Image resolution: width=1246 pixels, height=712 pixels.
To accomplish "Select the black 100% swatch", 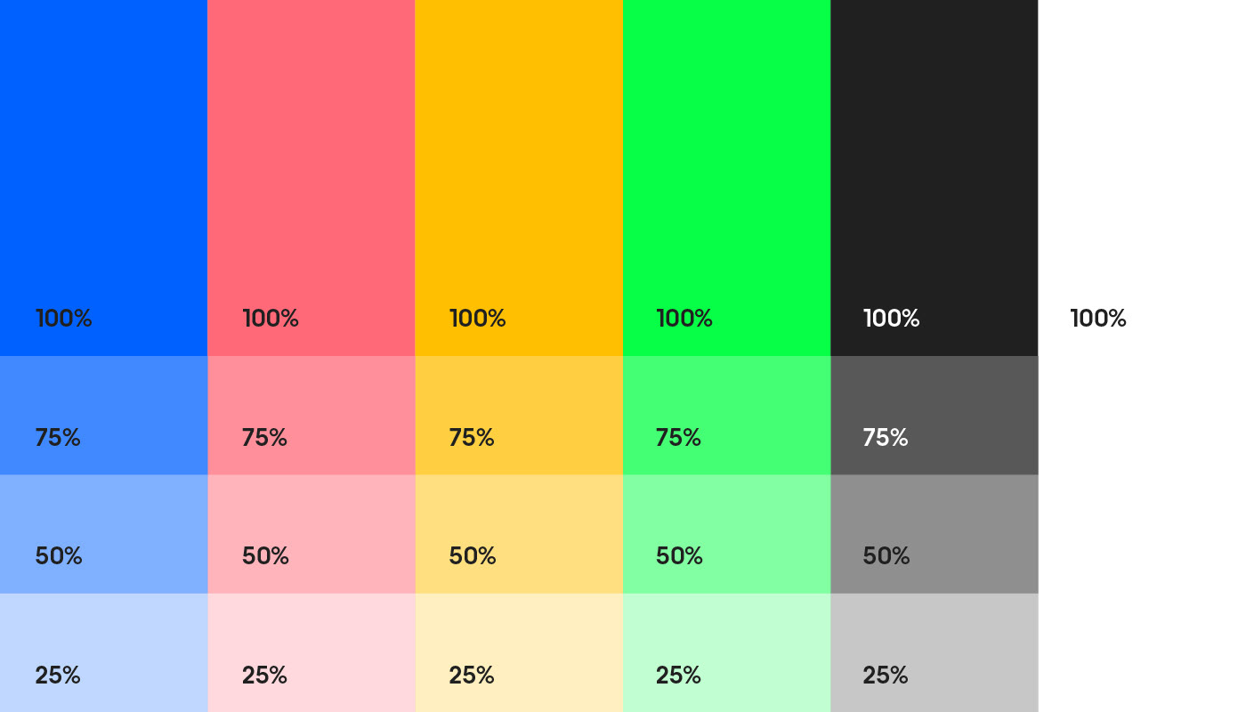I will [934, 178].
